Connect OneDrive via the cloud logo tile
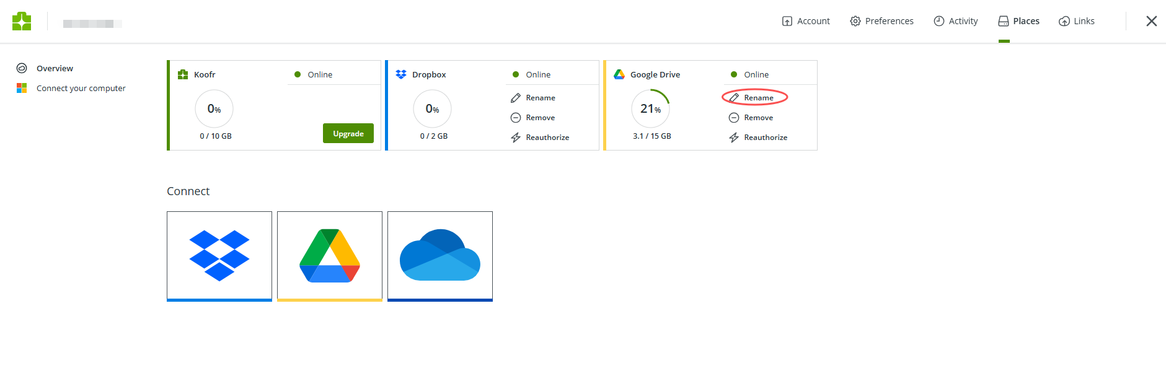This screenshot has height=368, width=1166. click(440, 256)
